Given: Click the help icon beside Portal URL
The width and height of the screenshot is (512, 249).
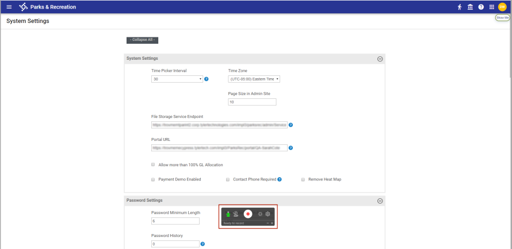Looking at the screenshot, I should (291, 148).
